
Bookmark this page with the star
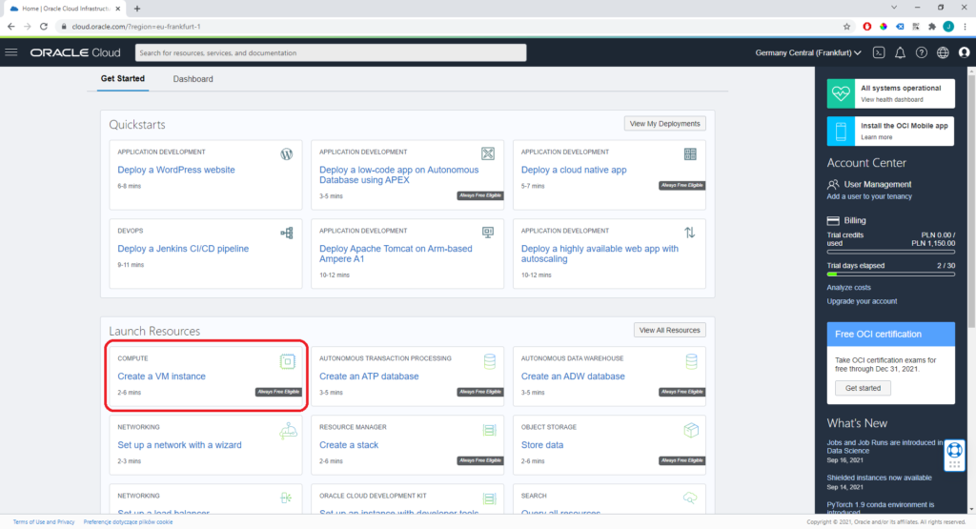click(846, 27)
